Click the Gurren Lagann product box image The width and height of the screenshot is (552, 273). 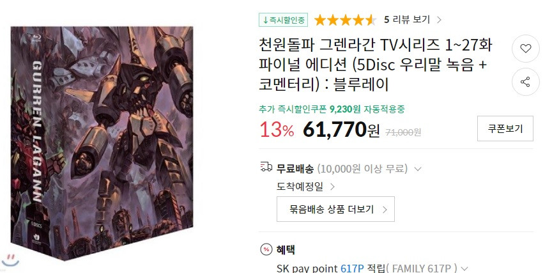tap(102, 143)
